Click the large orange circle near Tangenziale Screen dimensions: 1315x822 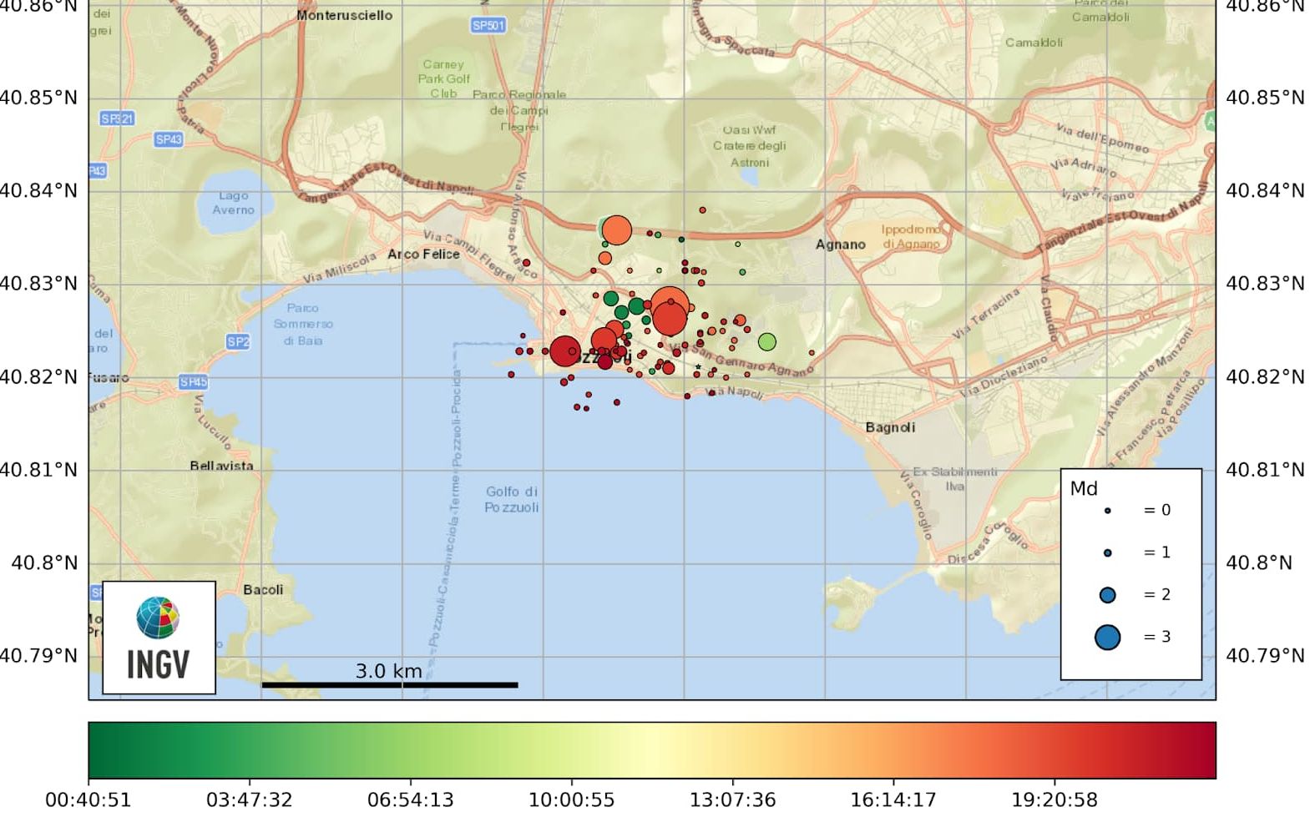pos(616,229)
